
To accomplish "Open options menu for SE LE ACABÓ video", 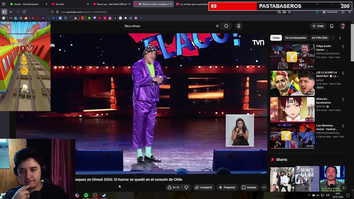I will [x=343, y=73].
